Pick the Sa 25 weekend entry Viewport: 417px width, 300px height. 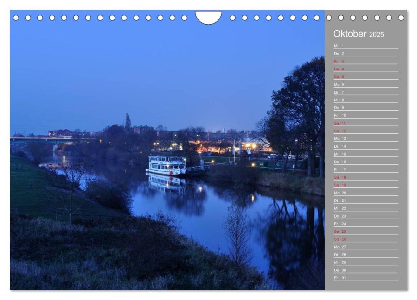pyautogui.click(x=365, y=231)
